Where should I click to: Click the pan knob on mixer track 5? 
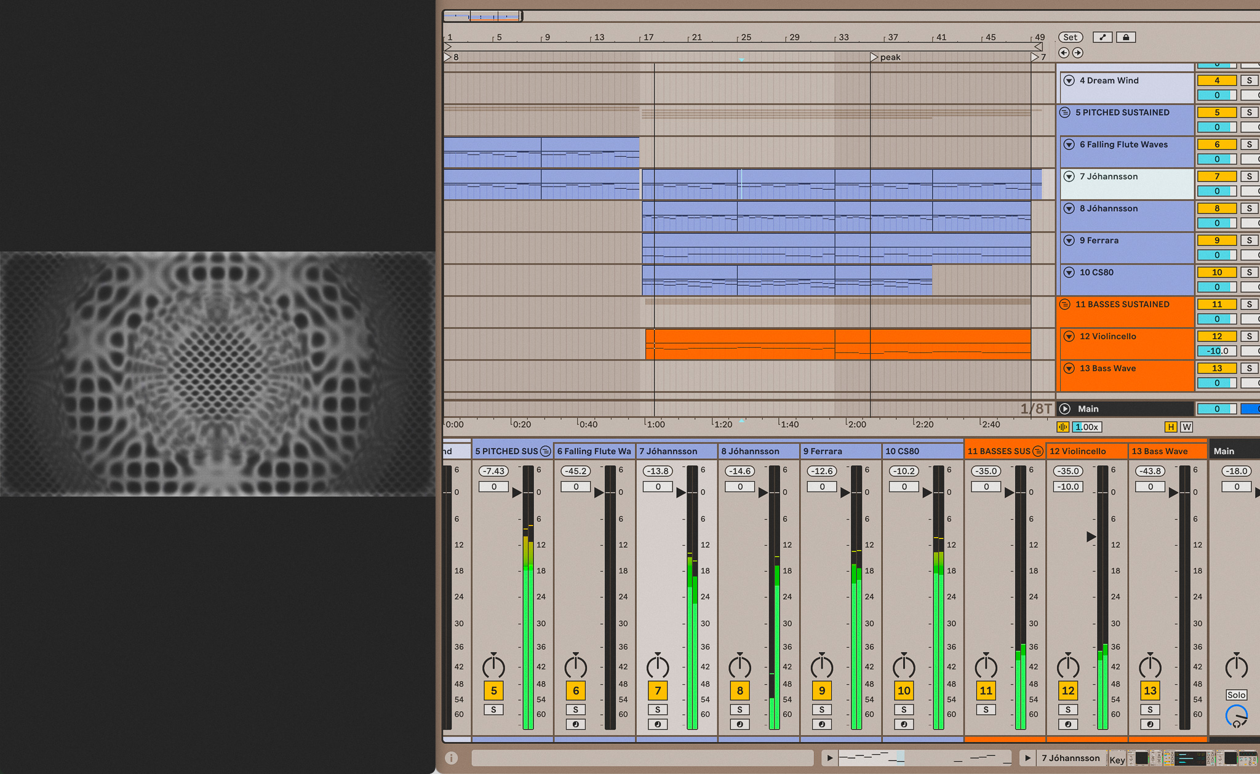[493, 666]
